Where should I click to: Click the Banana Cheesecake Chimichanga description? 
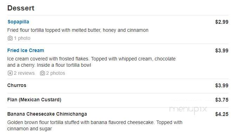[x=95, y=125]
